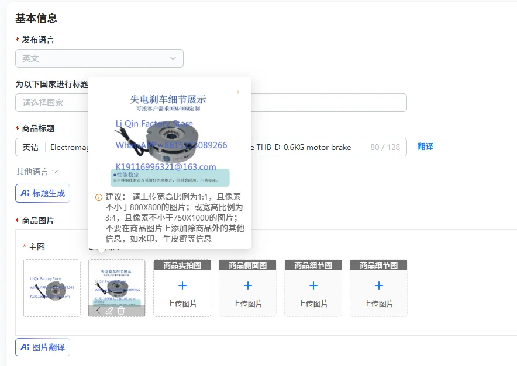Expand the 其他语言 section
The height and width of the screenshot is (366, 517).
coord(37,172)
